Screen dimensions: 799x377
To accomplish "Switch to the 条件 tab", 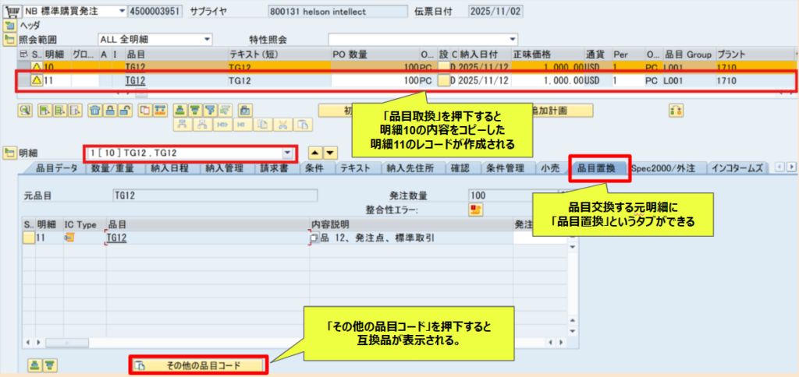I will tap(315, 170).
